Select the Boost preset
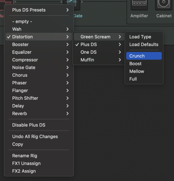This screenshot has width=174, height=181. tap(144, 64)
